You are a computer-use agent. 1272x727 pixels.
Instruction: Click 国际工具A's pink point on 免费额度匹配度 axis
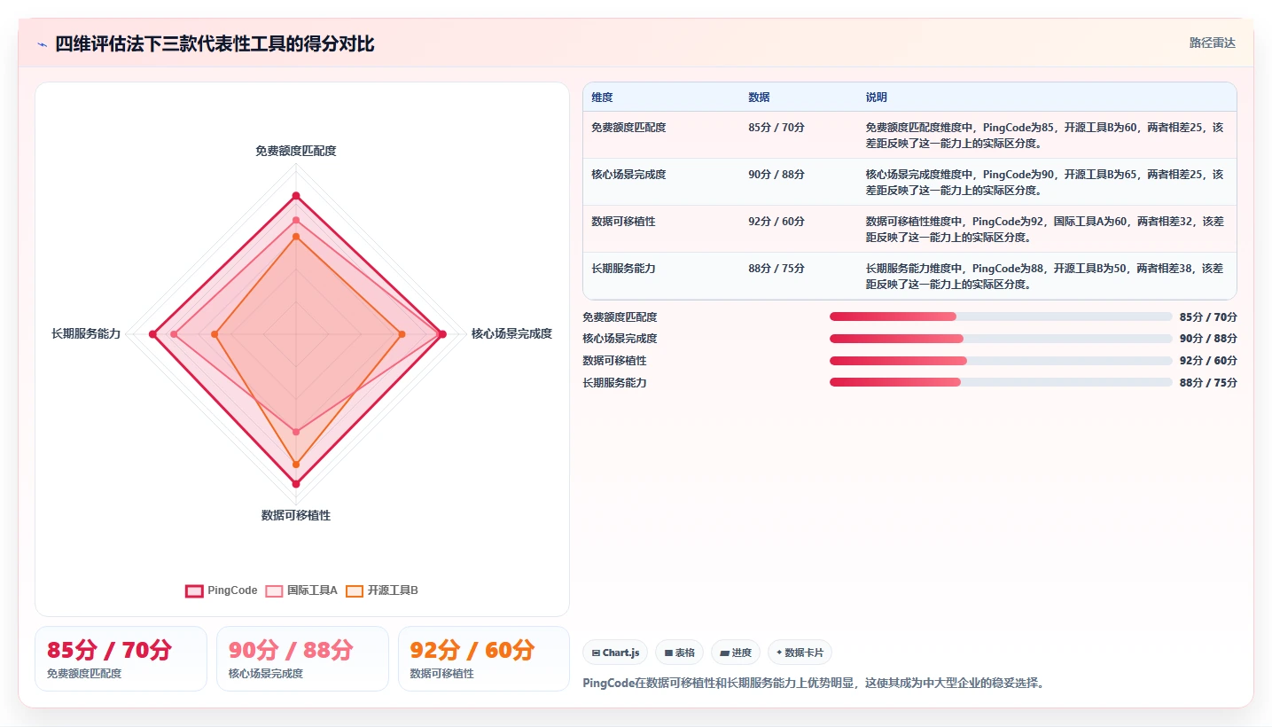click(x=296, y=220)
